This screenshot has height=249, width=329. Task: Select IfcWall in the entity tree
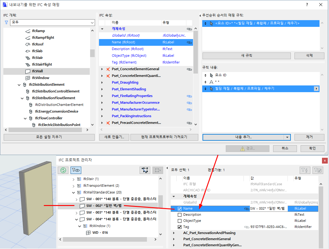coord(46,71)
